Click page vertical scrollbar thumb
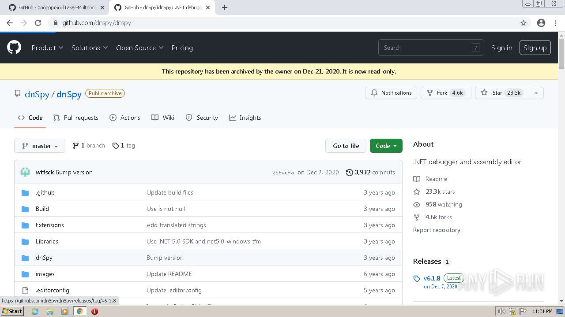This screenshot has height=317, width=565. 561,54
